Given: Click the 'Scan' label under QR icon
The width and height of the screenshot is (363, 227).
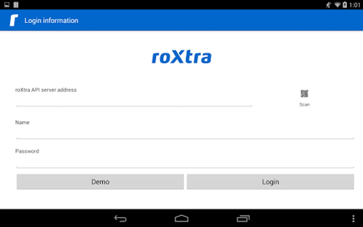Looking at the screenshot, I should (x=304, y=104).
